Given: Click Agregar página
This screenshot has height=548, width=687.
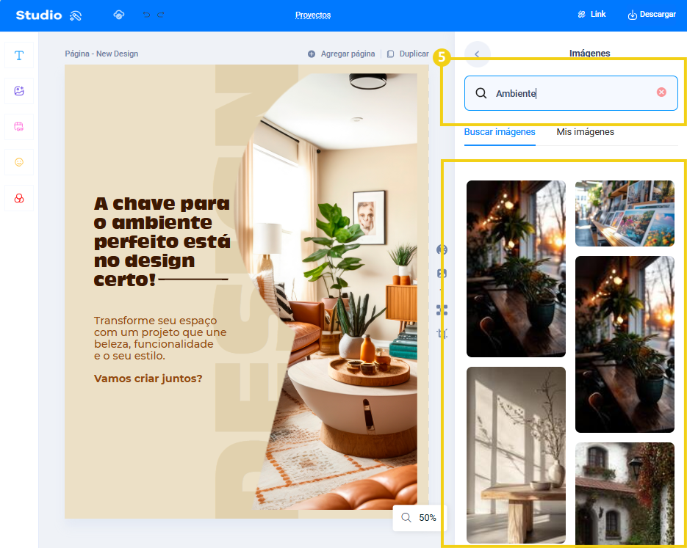Looking at the screenshot, I should click(x=348, y=54).
